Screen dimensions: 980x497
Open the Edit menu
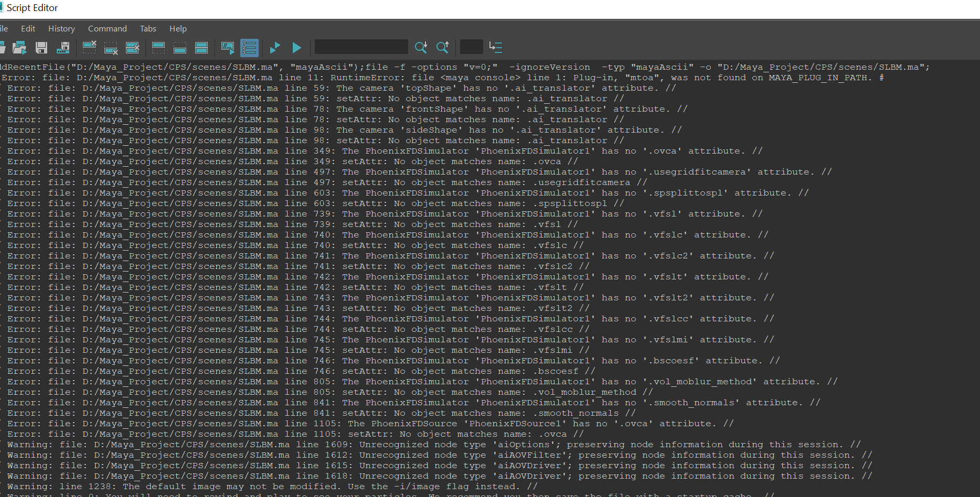pos(28,28)
